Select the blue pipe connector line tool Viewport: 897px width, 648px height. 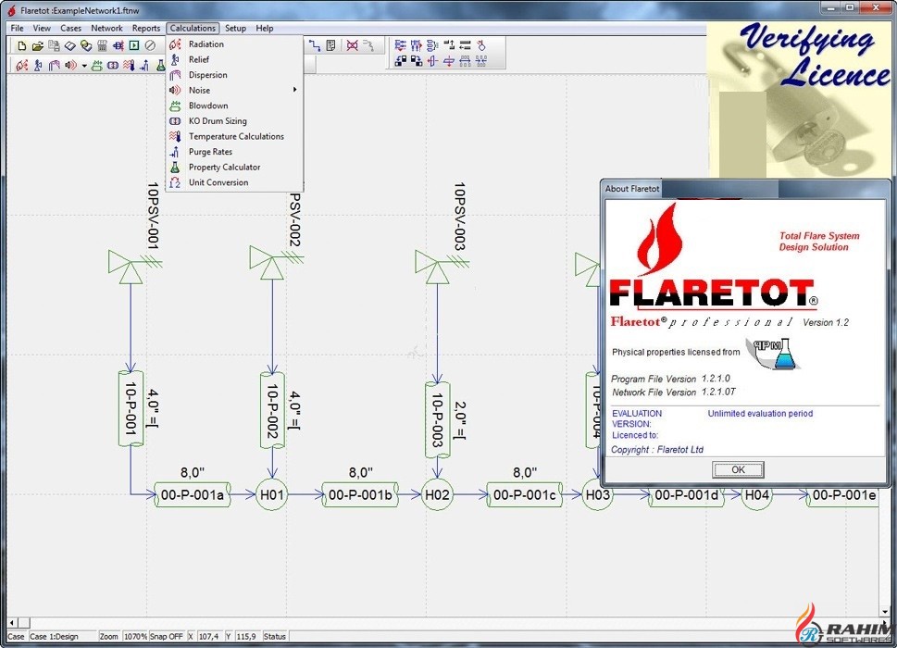coord(315,45)
